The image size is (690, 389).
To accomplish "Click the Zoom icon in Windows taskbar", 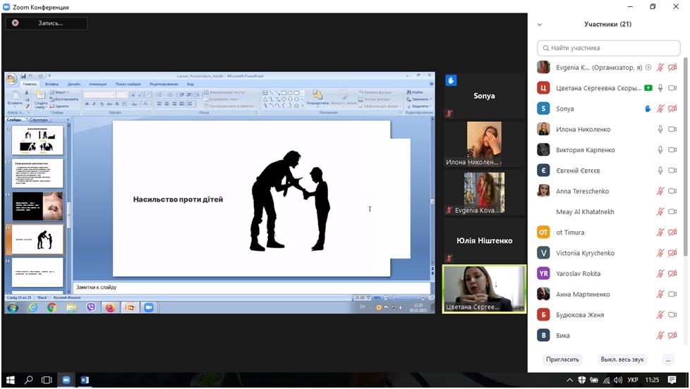I will pos(66,381).
